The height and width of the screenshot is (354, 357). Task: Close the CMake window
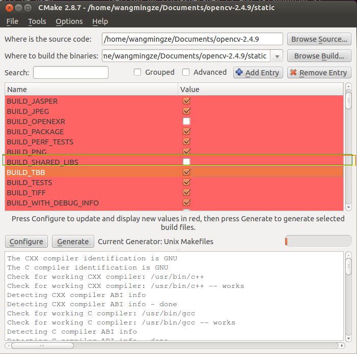pos(9,8)
